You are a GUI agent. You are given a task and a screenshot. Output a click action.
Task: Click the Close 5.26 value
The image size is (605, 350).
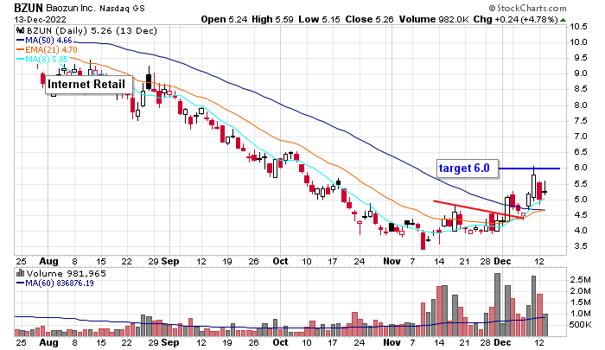pyautogui.click(x=369, y=19)
